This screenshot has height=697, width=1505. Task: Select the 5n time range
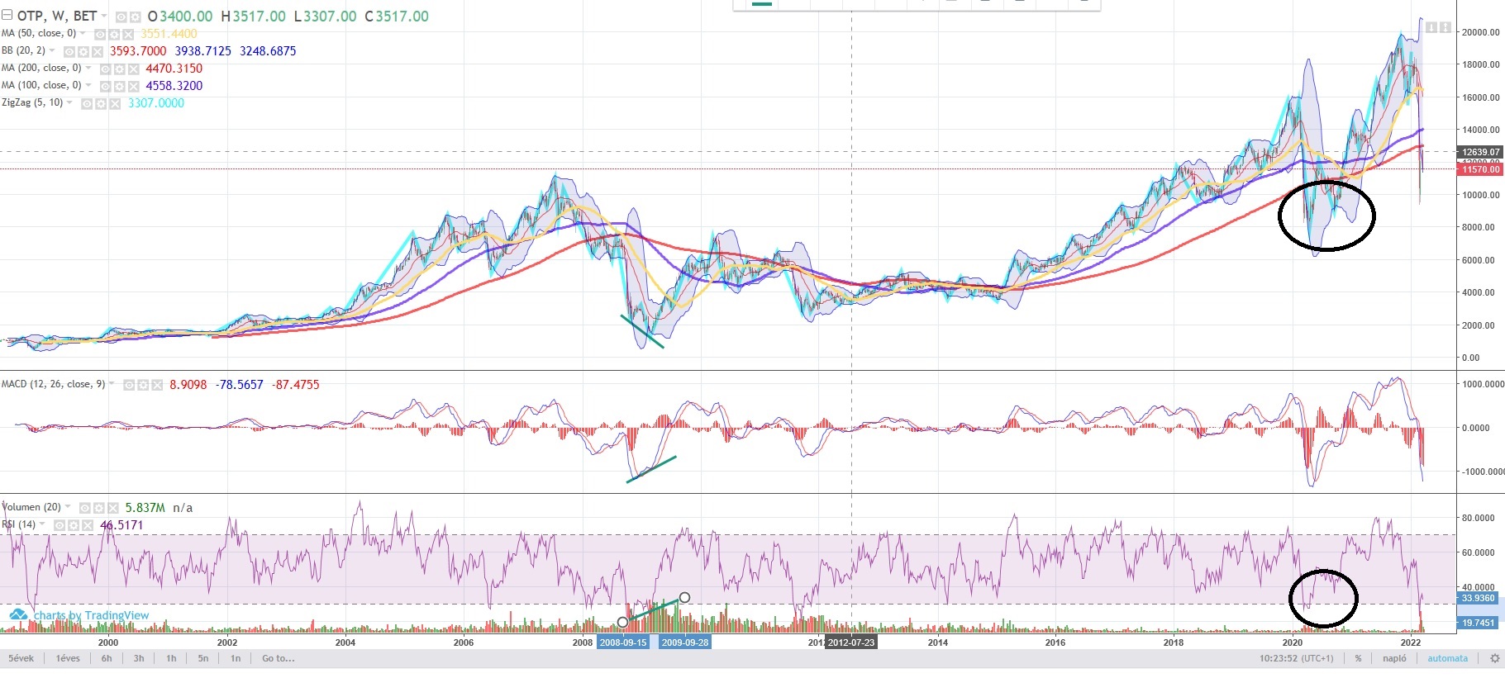tap(203, 658)
